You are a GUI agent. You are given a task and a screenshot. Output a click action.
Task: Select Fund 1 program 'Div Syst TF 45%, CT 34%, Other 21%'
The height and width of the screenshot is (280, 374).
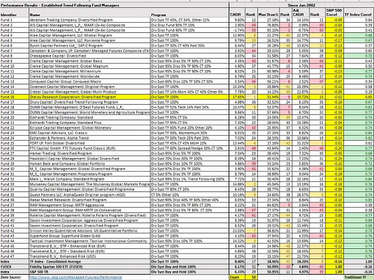[x=190, y=20]
